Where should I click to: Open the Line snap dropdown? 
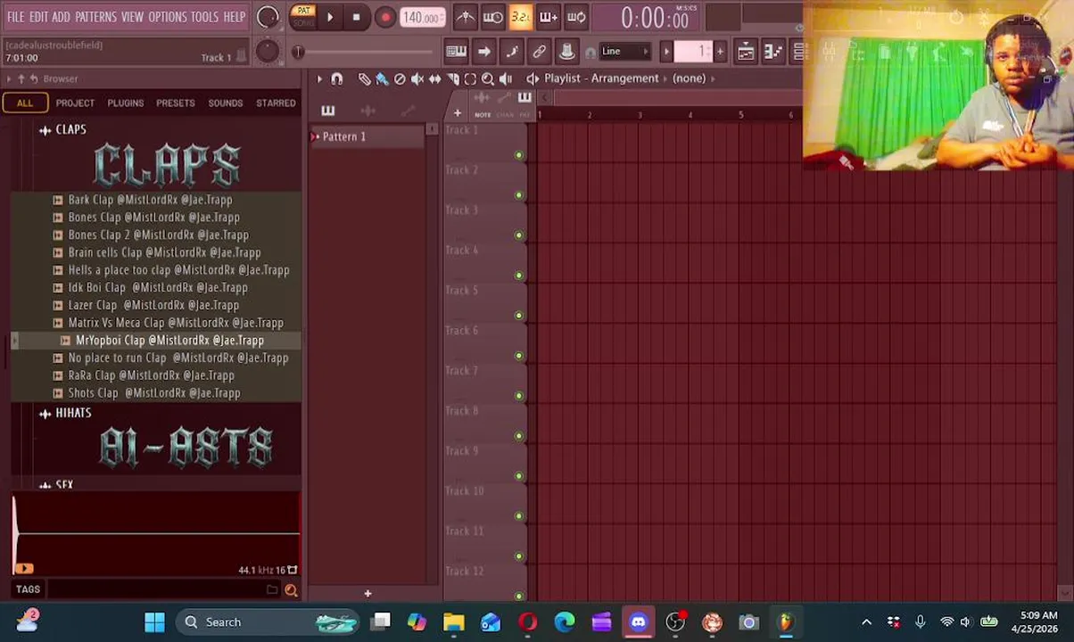pos(624,51)
